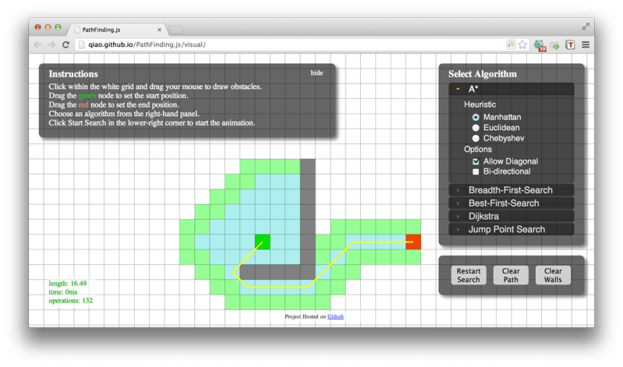Image resolution: width=623 pixels, height=367 pixels.
Task: Expand the Breadth-First-Search section
Action: tap(511, 190)
